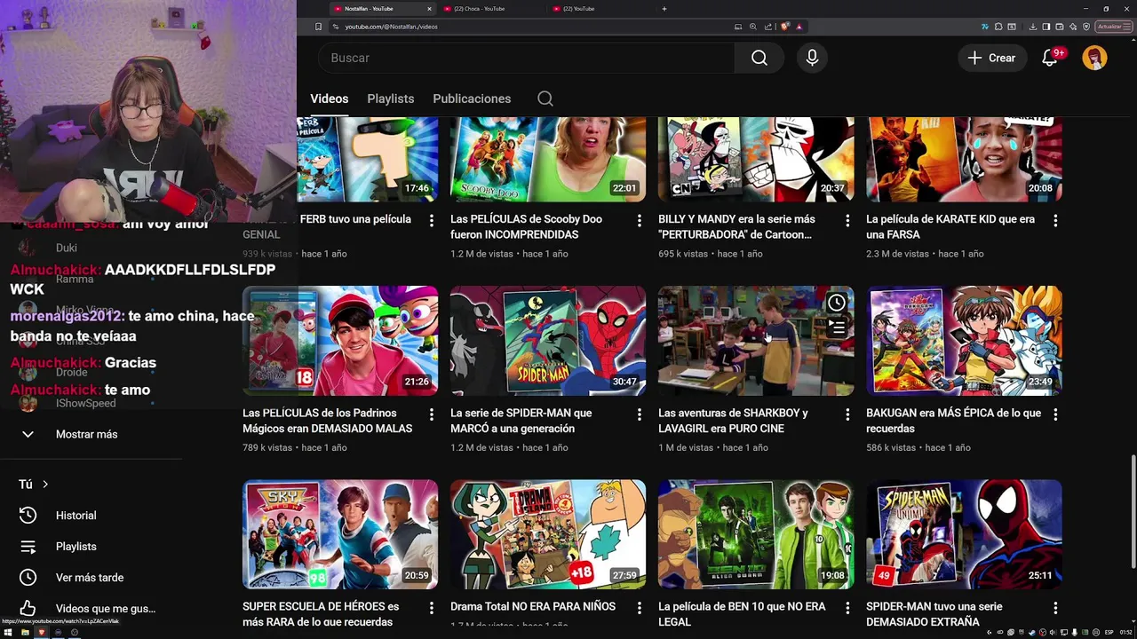
Task: Open Ver más tarde in the sidebar
Action: [x=90, y=578]
